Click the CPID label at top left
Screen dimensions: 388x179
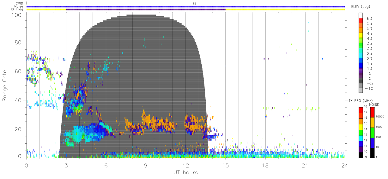point(19,3)
